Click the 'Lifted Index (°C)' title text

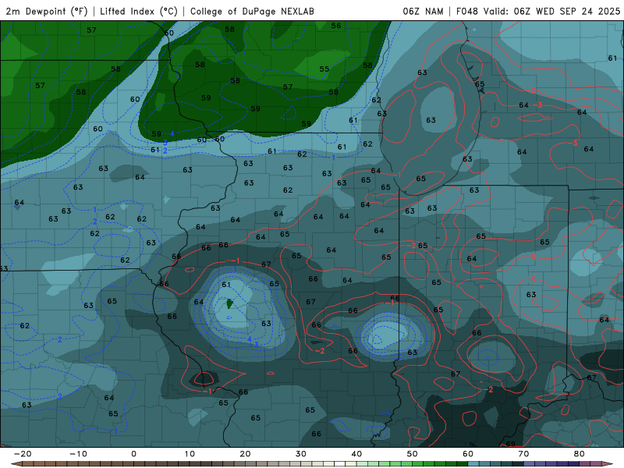click(x=139, y=11)
